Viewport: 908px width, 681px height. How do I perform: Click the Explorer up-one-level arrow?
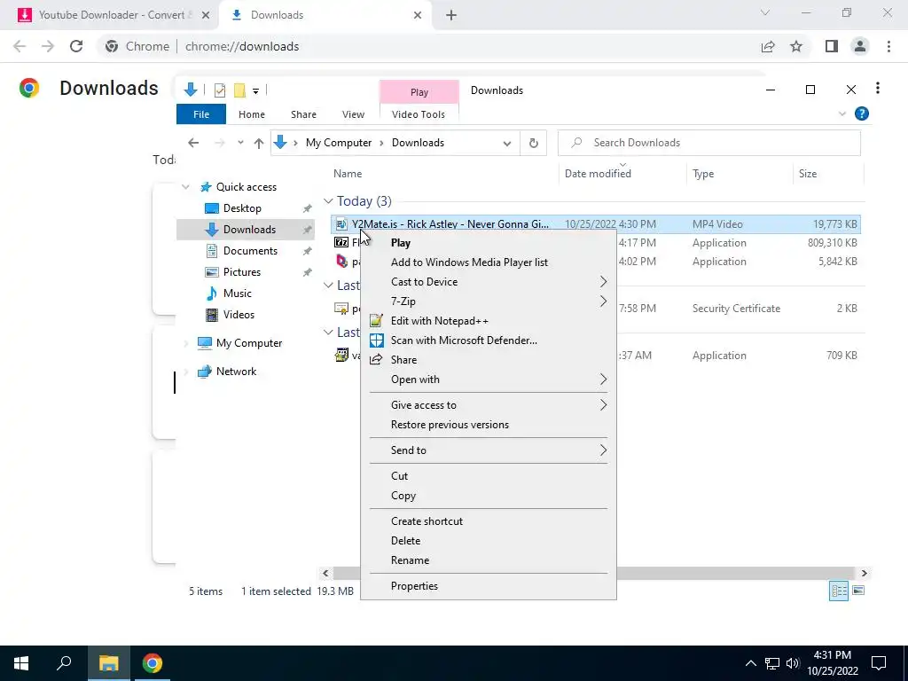[259, 143]
